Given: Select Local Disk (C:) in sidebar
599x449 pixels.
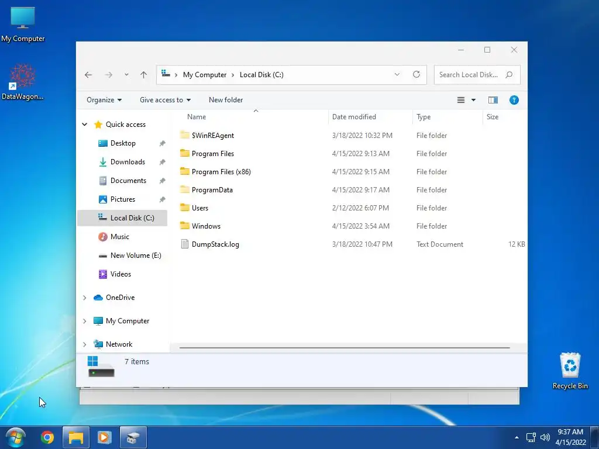Looking at the screenshot, I should 122,218.
